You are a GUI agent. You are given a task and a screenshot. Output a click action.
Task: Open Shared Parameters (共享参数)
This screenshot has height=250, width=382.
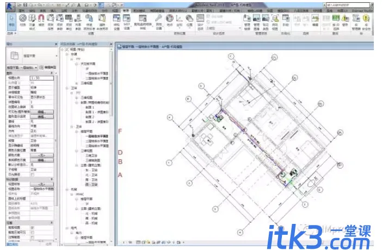(78, 21)
